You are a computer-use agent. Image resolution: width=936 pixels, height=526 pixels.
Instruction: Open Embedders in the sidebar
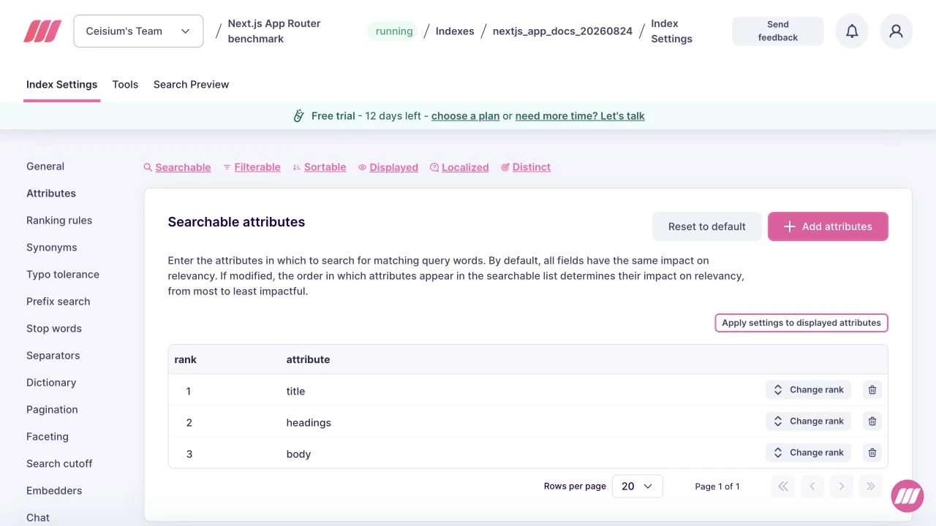point(54,491)
